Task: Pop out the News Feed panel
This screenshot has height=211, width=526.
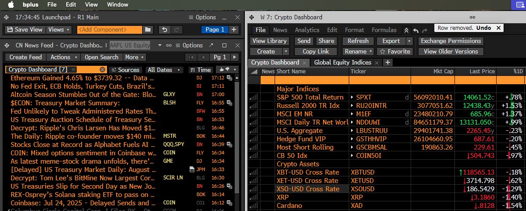Action: [x=211, y=45]
